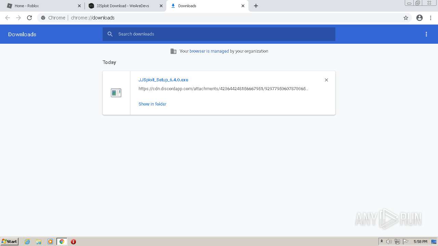Select the Chrome taskbar button

(62, 242)
